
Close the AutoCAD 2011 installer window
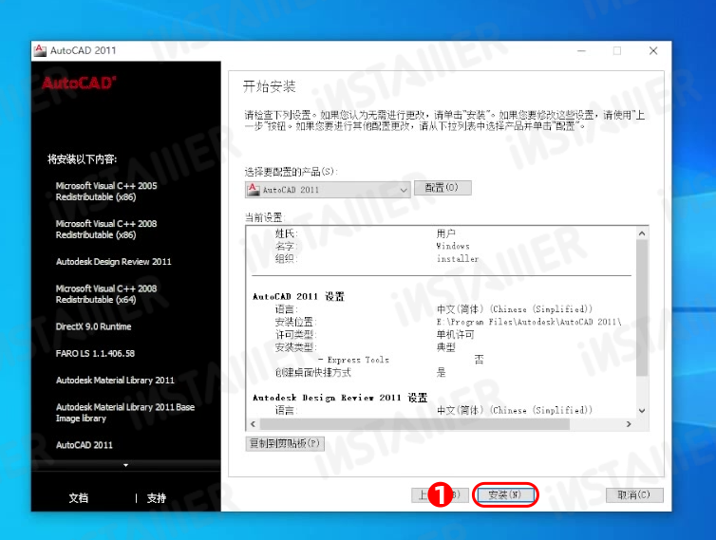653,50
